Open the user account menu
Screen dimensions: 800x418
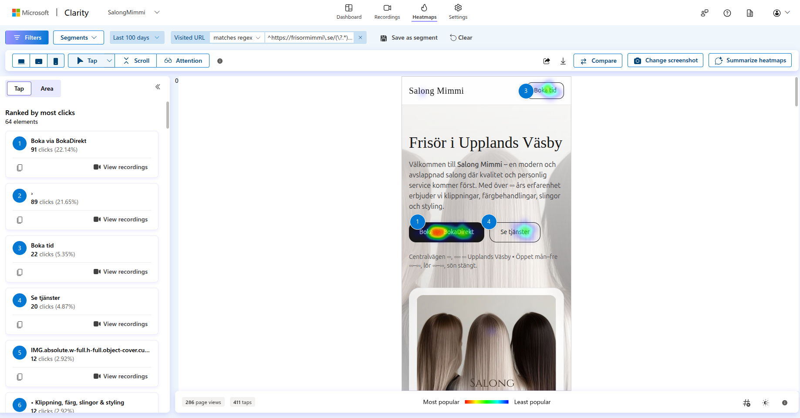pyautogui.click(x=781, y=13)
